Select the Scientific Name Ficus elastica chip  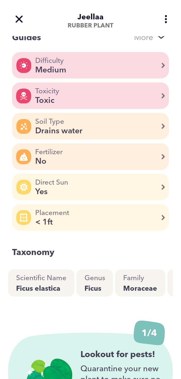pyautogui.click(x=41, y=283)
